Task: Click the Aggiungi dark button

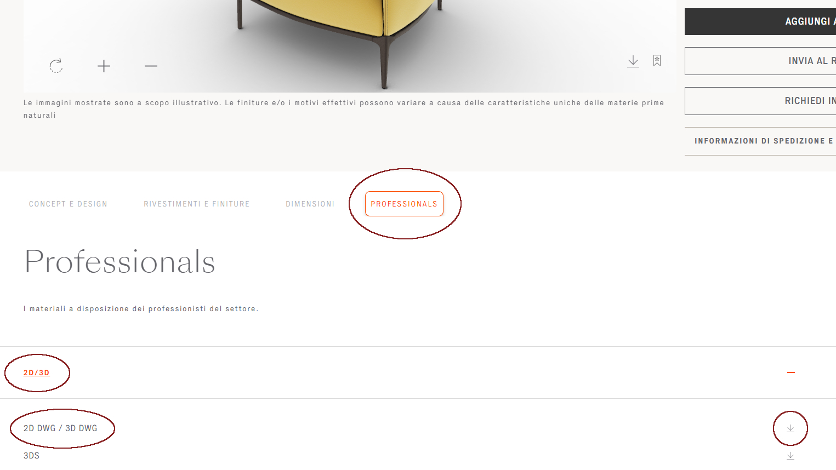Action: pos(760,21)
